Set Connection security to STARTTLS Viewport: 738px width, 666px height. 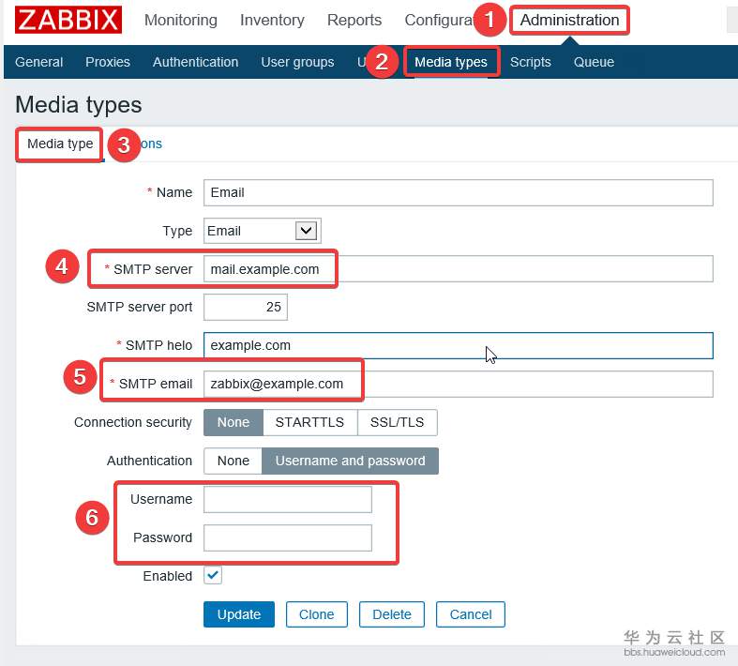click(x=309, y=422)
